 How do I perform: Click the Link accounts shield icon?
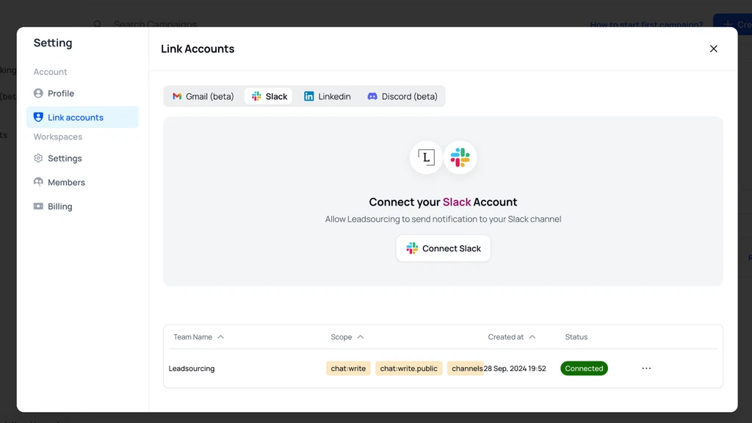coord(38,117)
